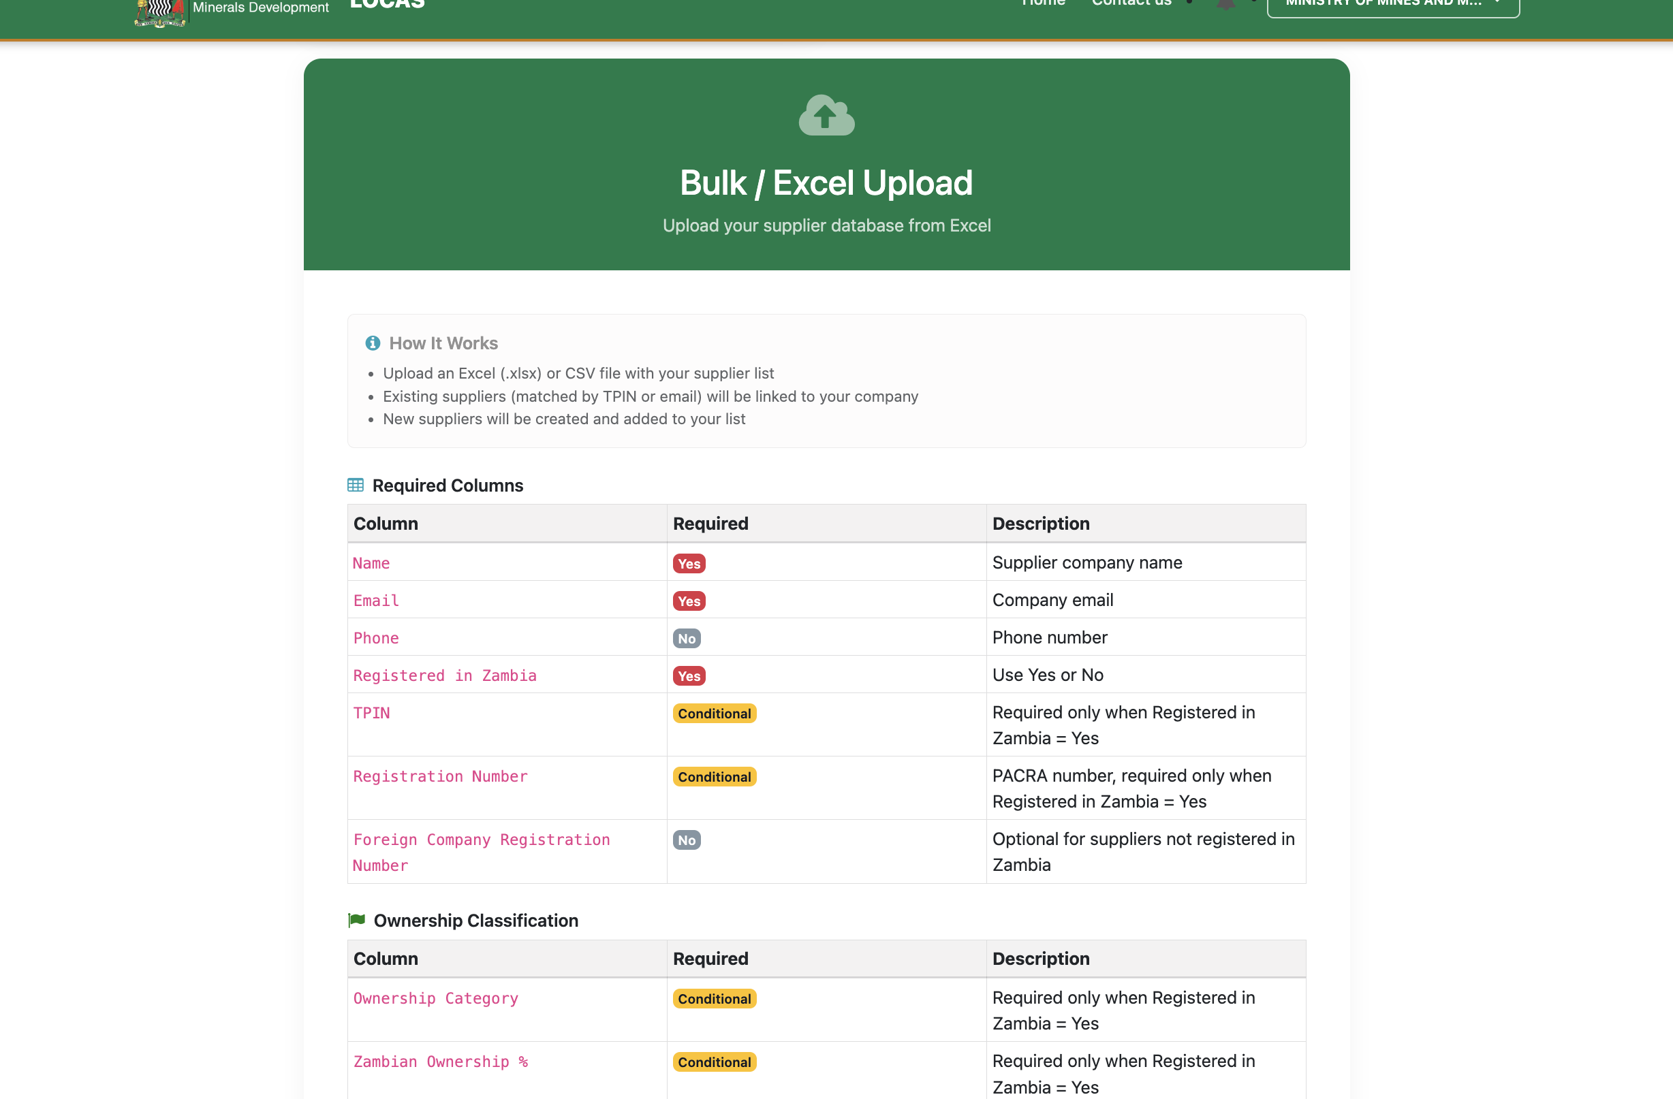Click the Minerals Development header text

pos(261,7)
